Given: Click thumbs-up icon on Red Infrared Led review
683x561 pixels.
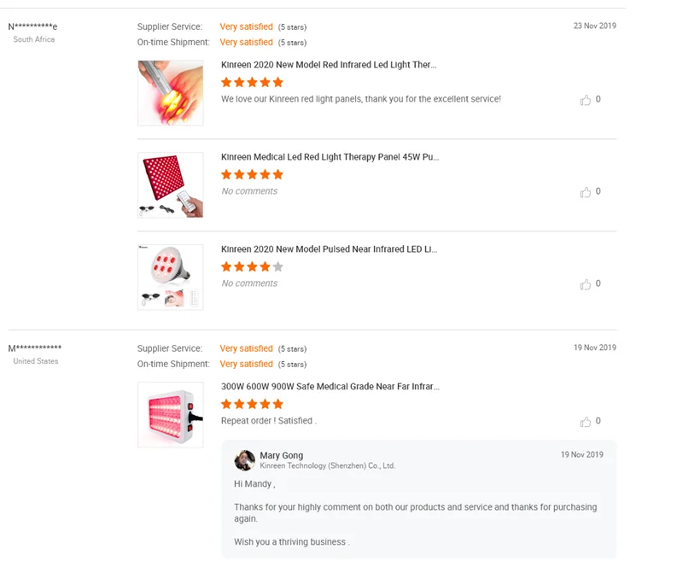Looking at the screenshot, I should pos(586,100).
